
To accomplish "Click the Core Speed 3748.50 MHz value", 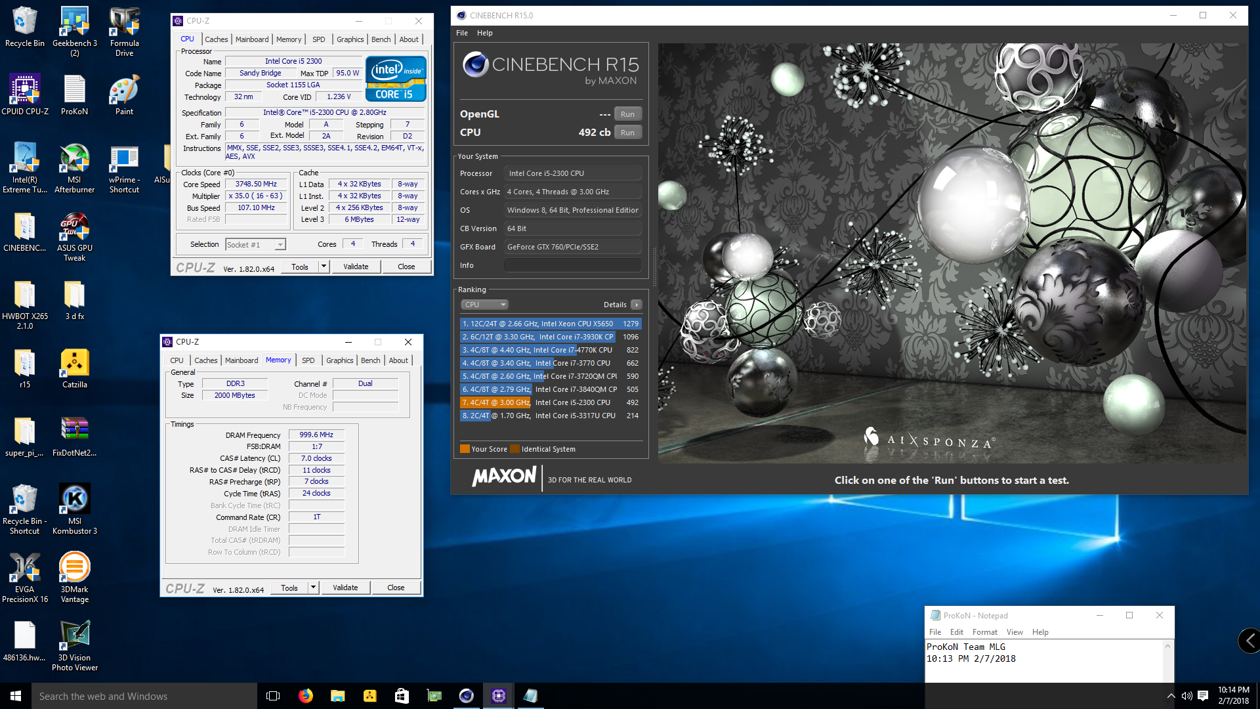I will tap(256, 184).
